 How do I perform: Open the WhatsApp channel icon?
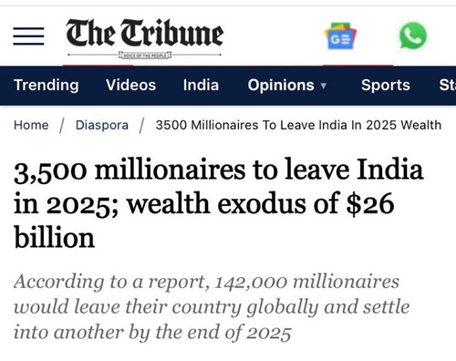[413, 36]
